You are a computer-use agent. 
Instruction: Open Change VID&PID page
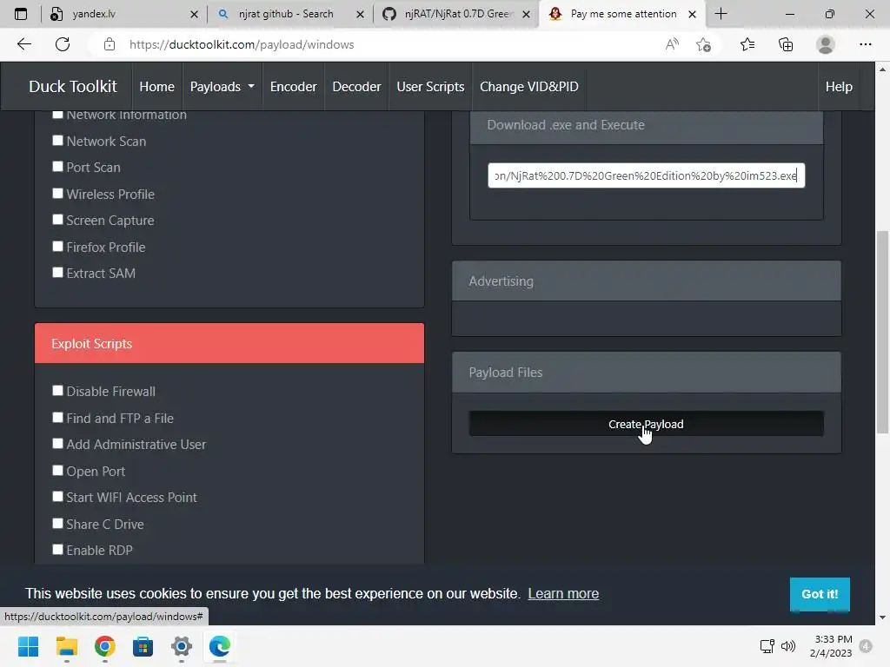click(x=529, y=87)
